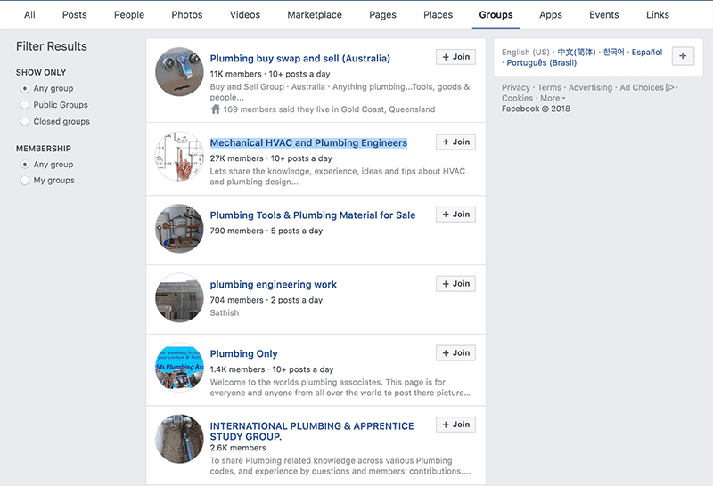The image size is (713, 486).
Task: Open the Plumbing Tools & Plumbing Material avatar
Action: (180, 229)
